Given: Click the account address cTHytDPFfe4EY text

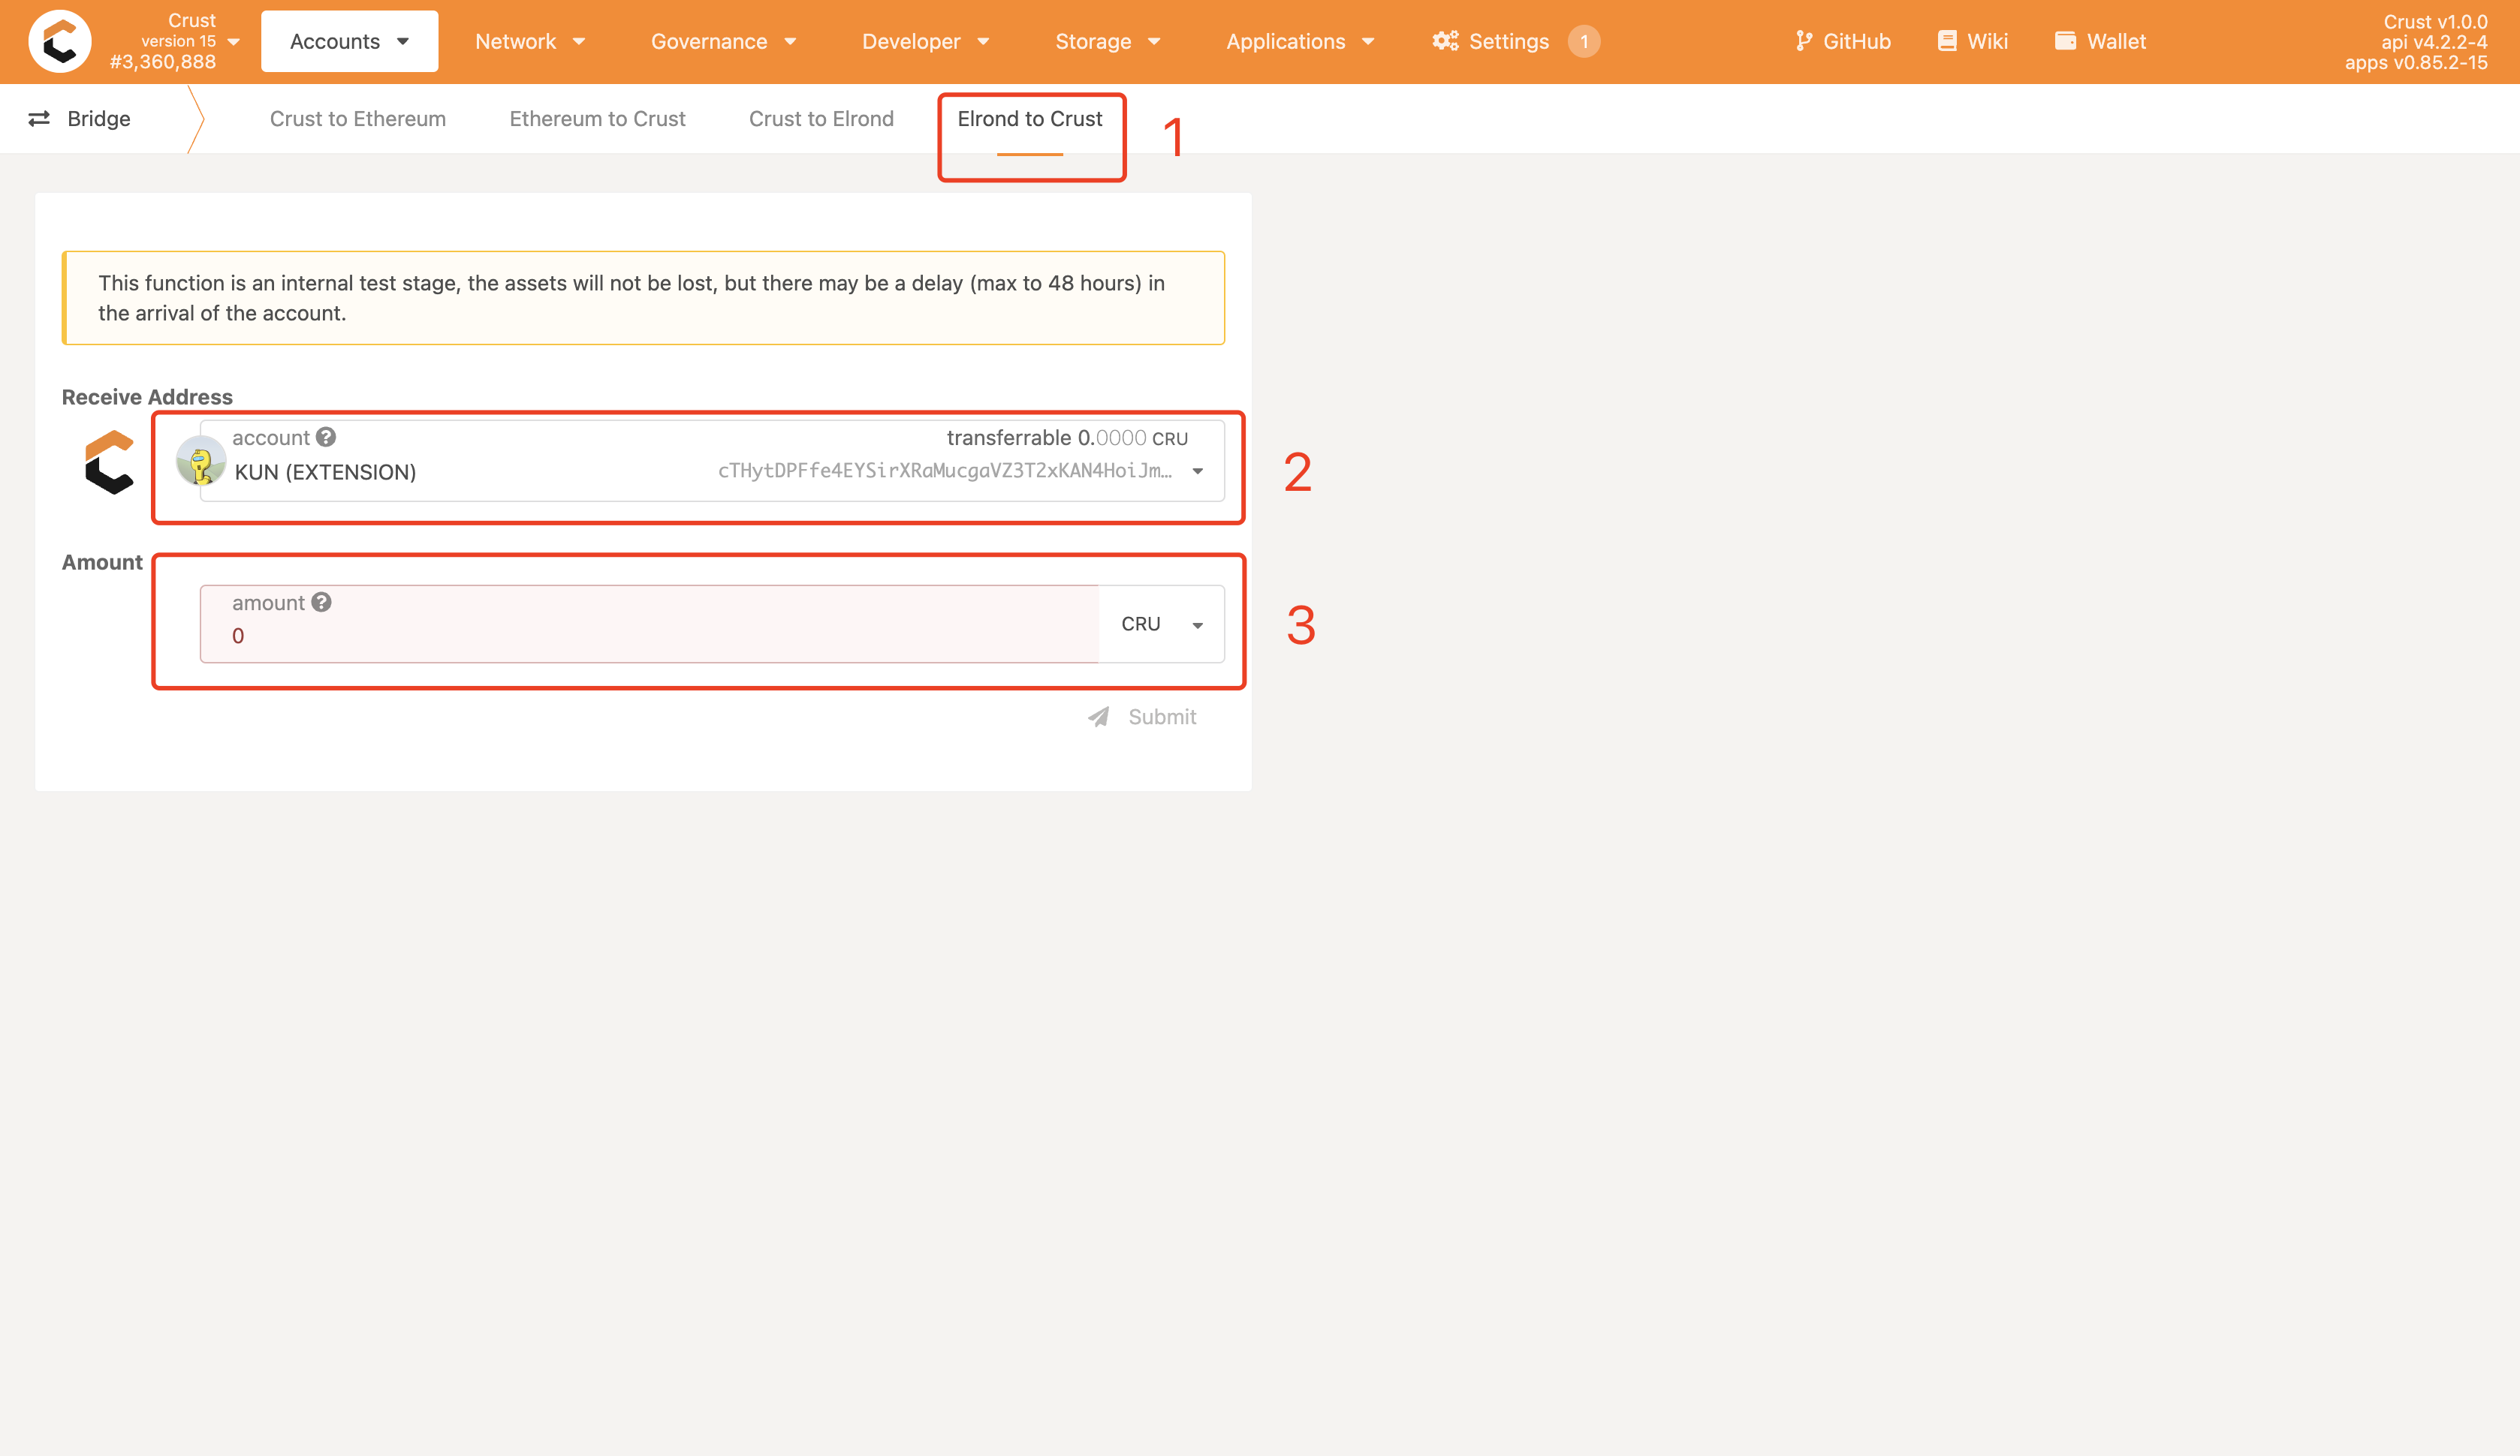Looking at the screenshot, I should (x=945, y=471).
